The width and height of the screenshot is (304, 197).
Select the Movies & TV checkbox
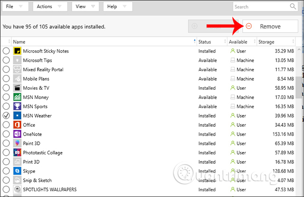pos(6,88)
